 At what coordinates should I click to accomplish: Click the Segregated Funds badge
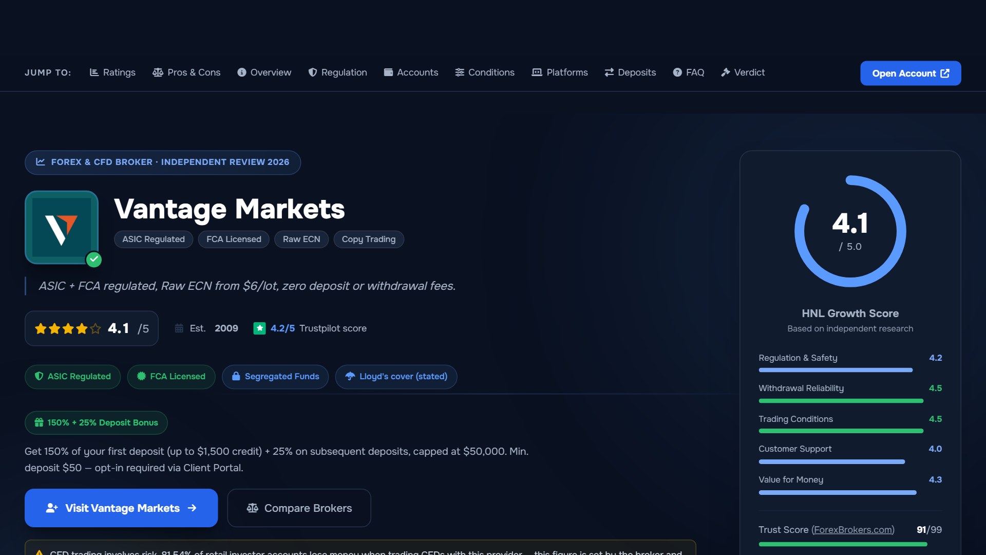[275, 377]
